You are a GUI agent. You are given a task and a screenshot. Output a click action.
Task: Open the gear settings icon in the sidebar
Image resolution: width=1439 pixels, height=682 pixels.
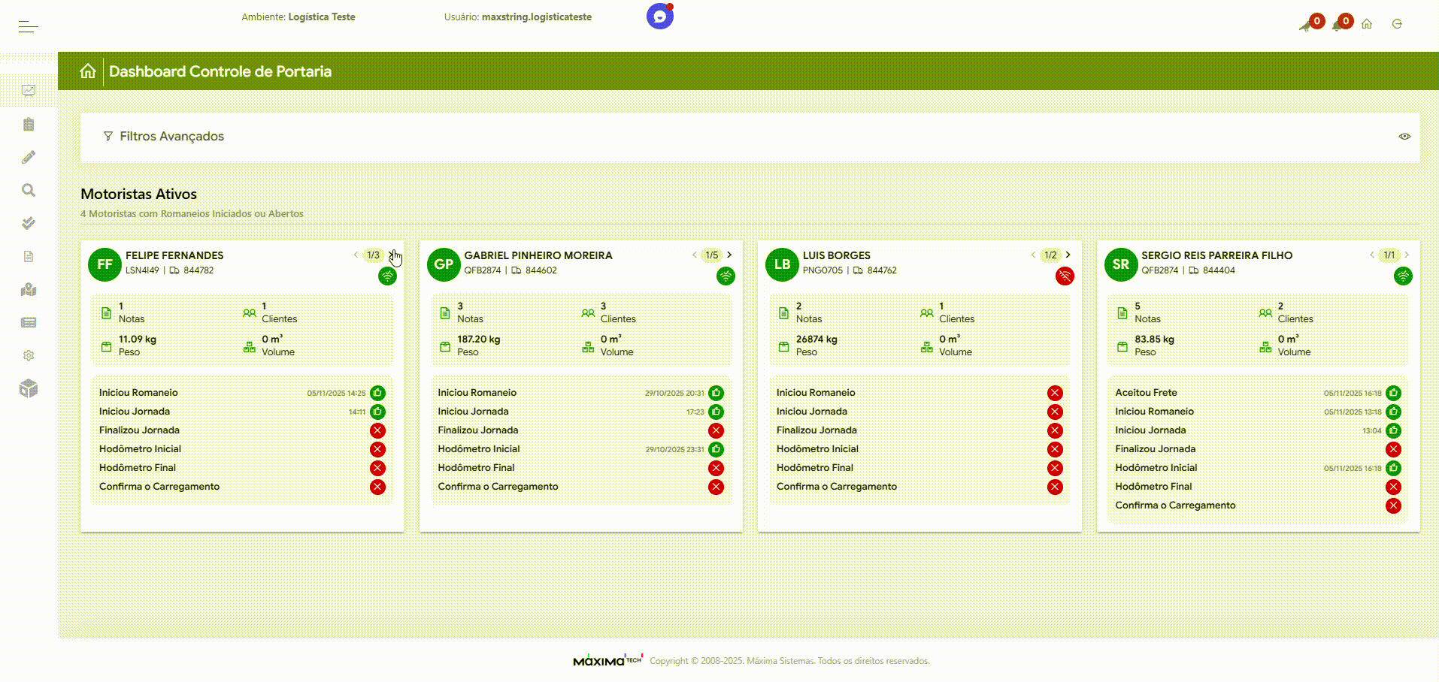tap(29, 355)
